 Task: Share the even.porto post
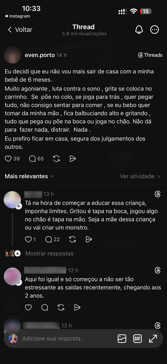[73, 159]
